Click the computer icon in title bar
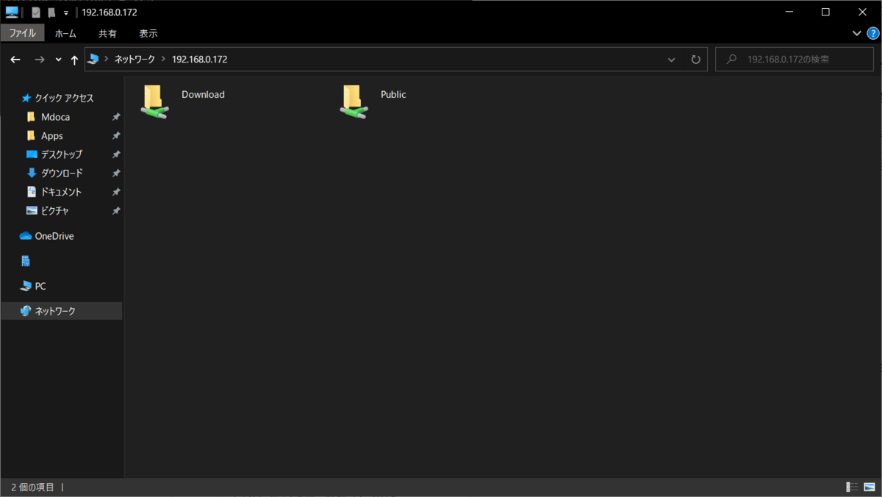Screen dimensions: 882x497 [12, 12]
